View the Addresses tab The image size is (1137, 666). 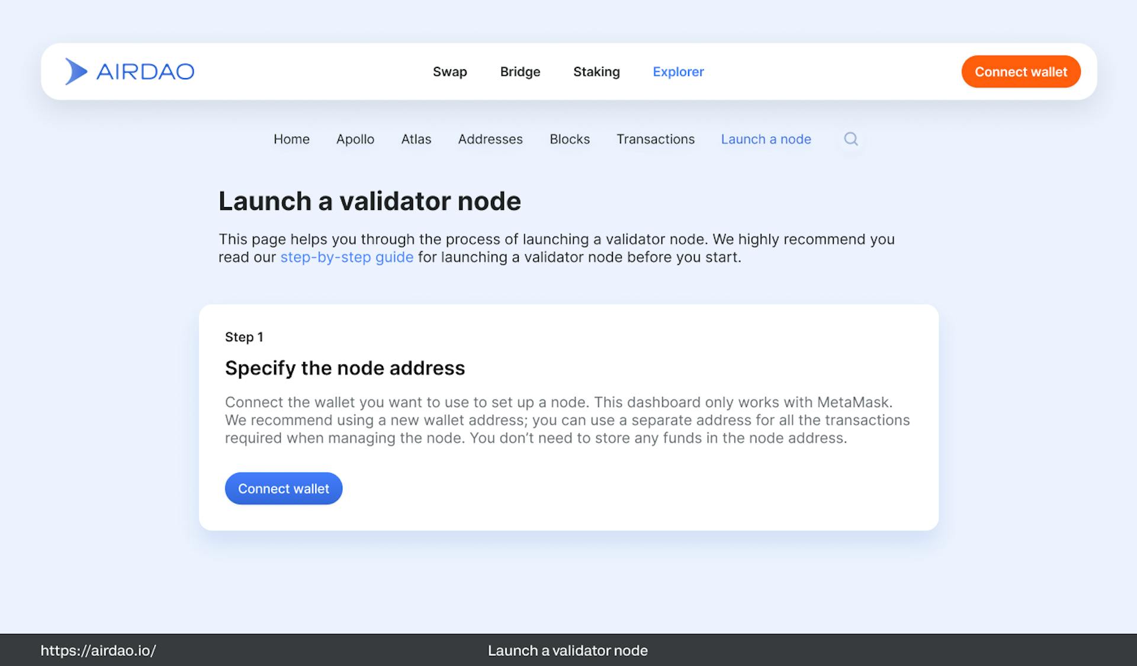coord(490,139)
